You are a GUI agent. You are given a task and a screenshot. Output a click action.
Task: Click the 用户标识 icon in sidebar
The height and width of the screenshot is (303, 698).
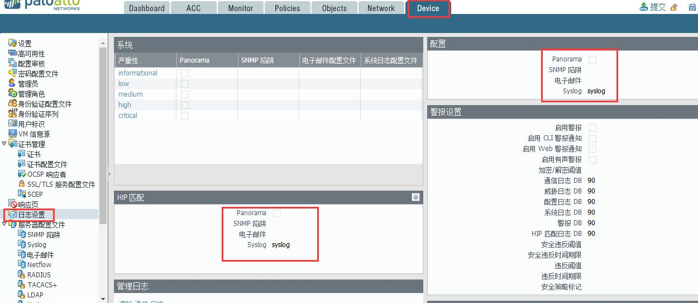[12, 124]
